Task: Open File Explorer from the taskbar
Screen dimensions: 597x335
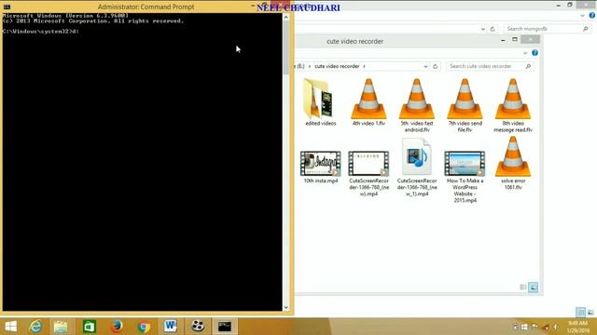Action: 61,327
